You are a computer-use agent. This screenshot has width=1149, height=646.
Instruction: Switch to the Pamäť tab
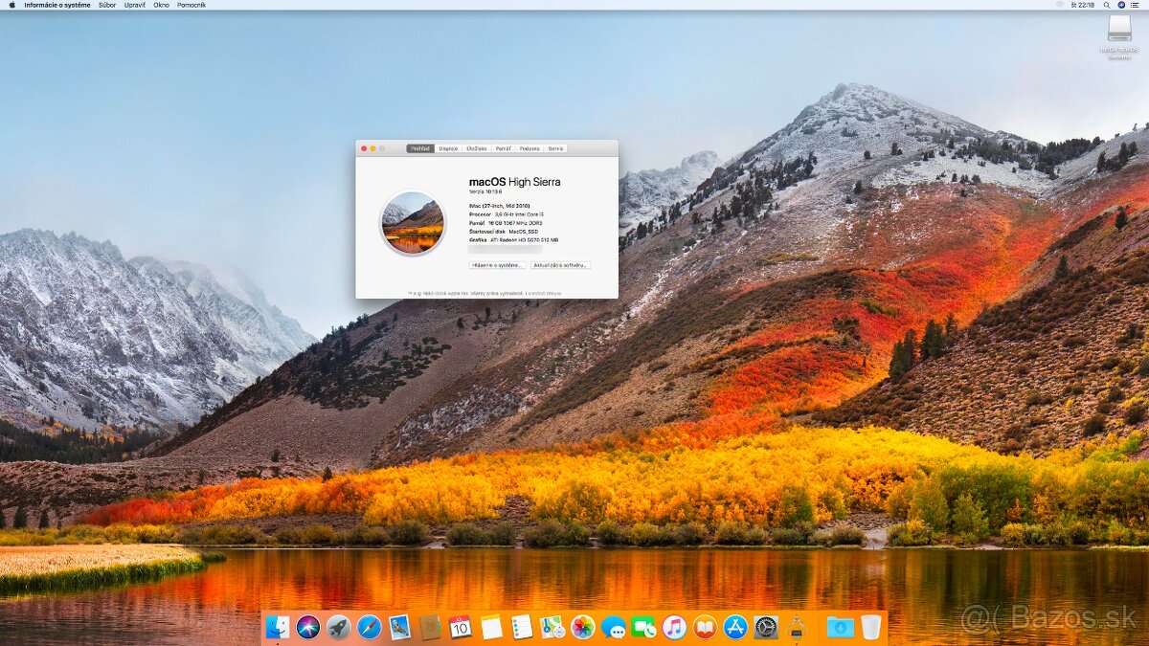tap(503, 148)
